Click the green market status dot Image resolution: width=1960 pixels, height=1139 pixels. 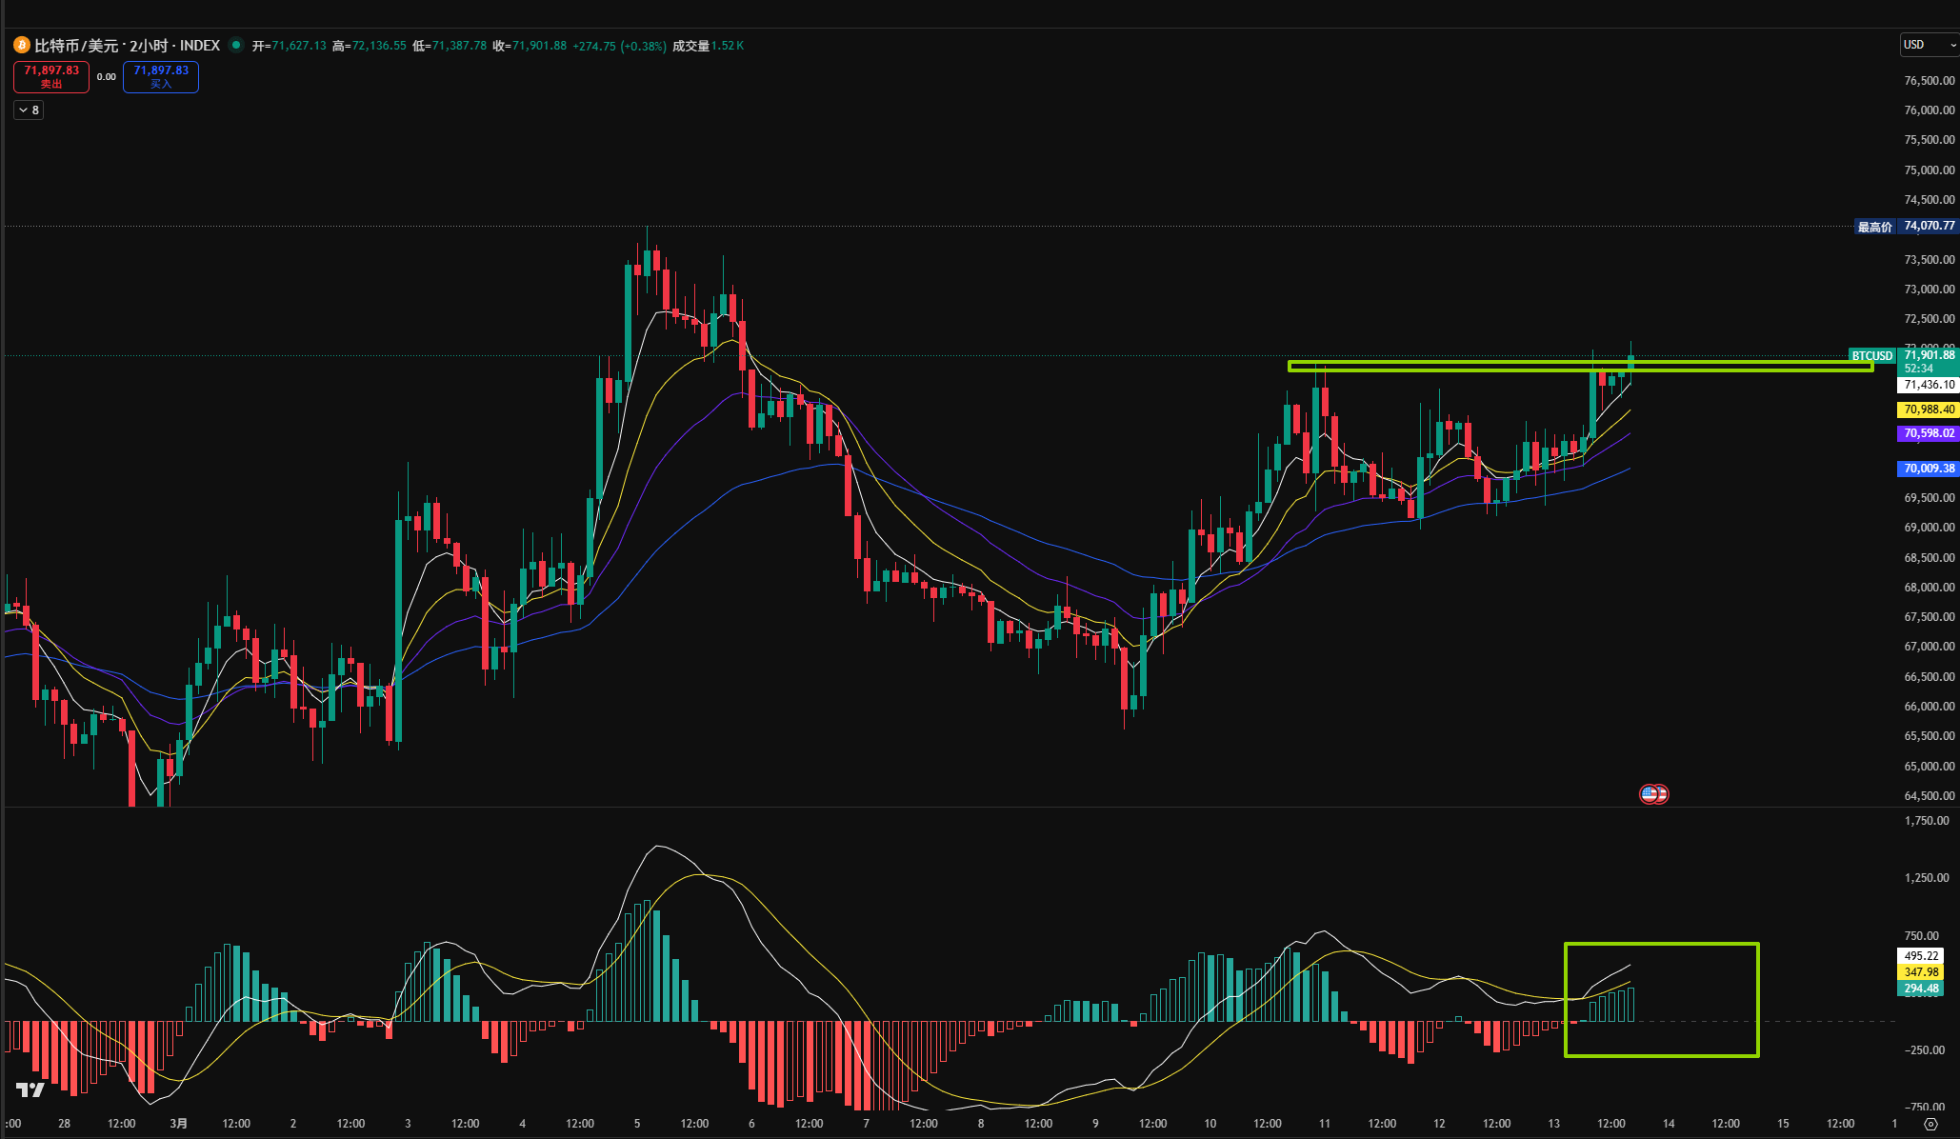tap(235, 45)
